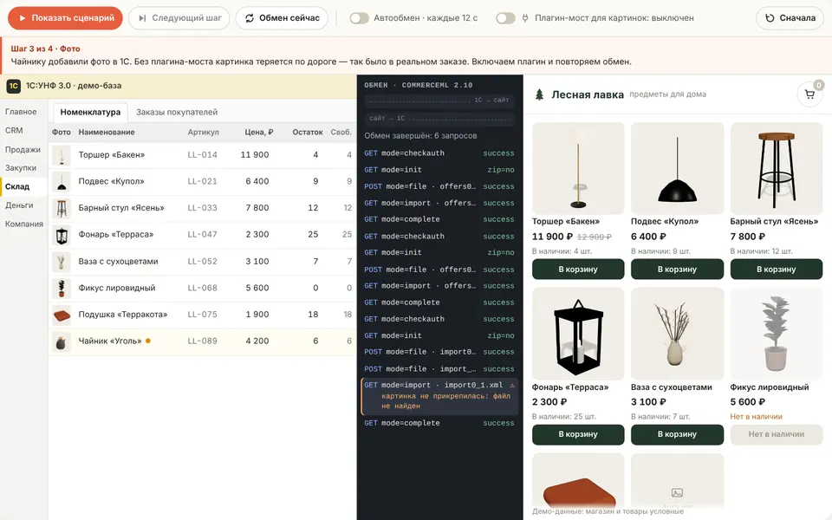
Task: Click the Сначала restart button
Action: coord(790,18)
